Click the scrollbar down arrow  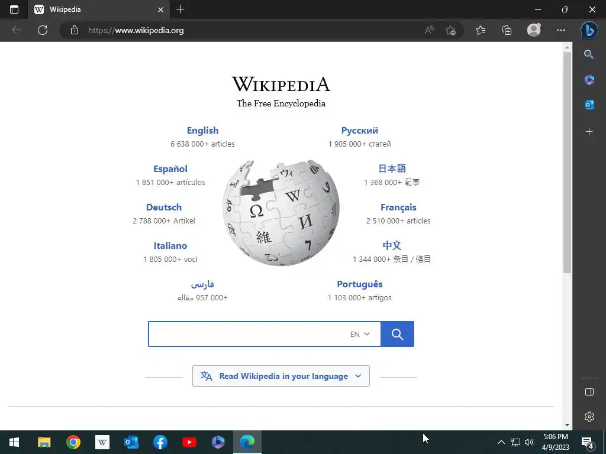(567, 425)
